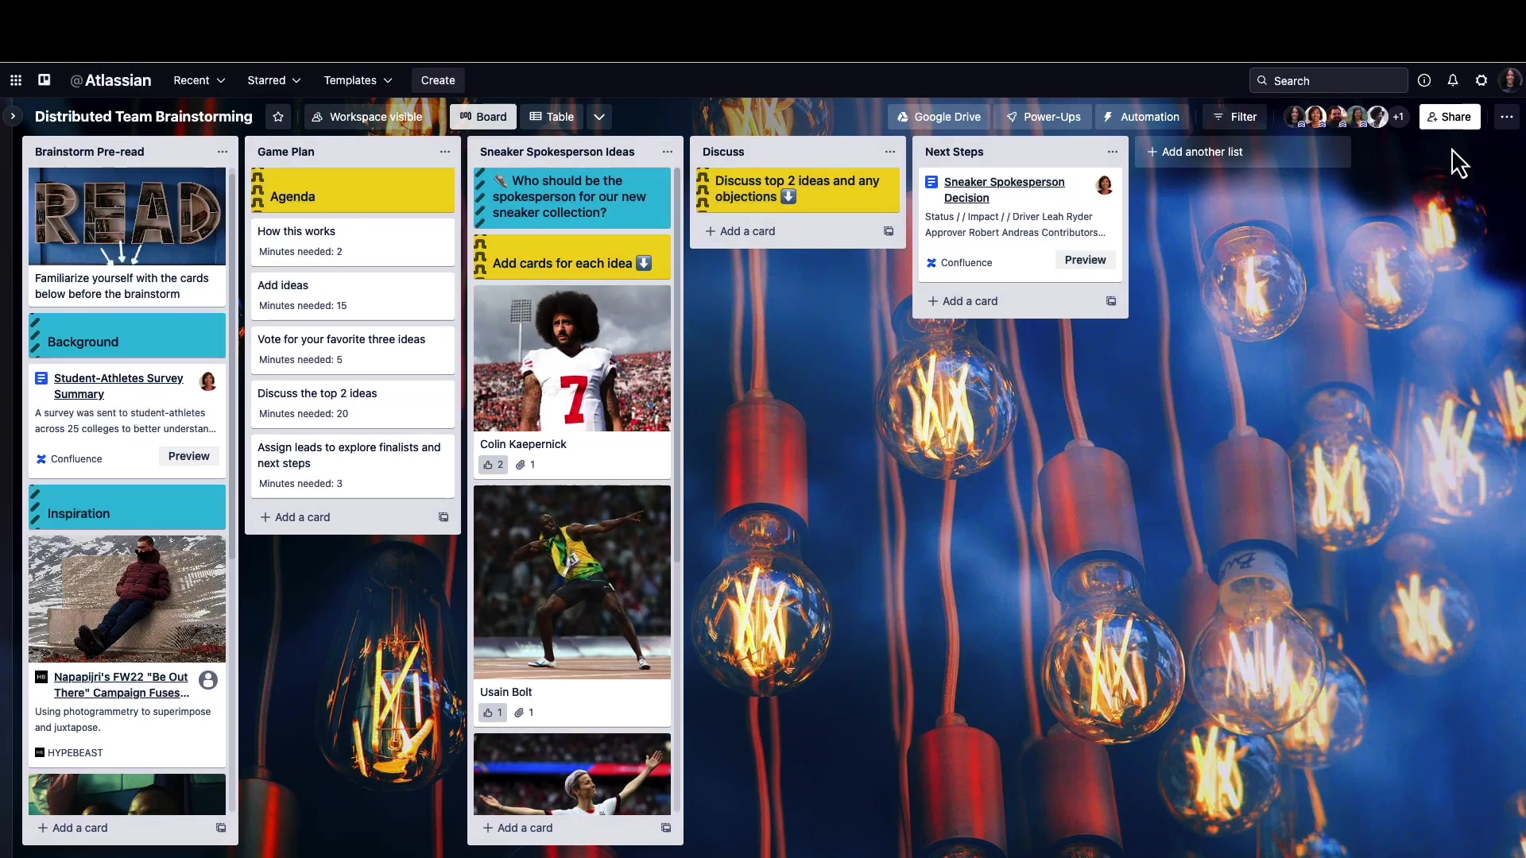Click Share button to share board

[x=1450, y=116]
